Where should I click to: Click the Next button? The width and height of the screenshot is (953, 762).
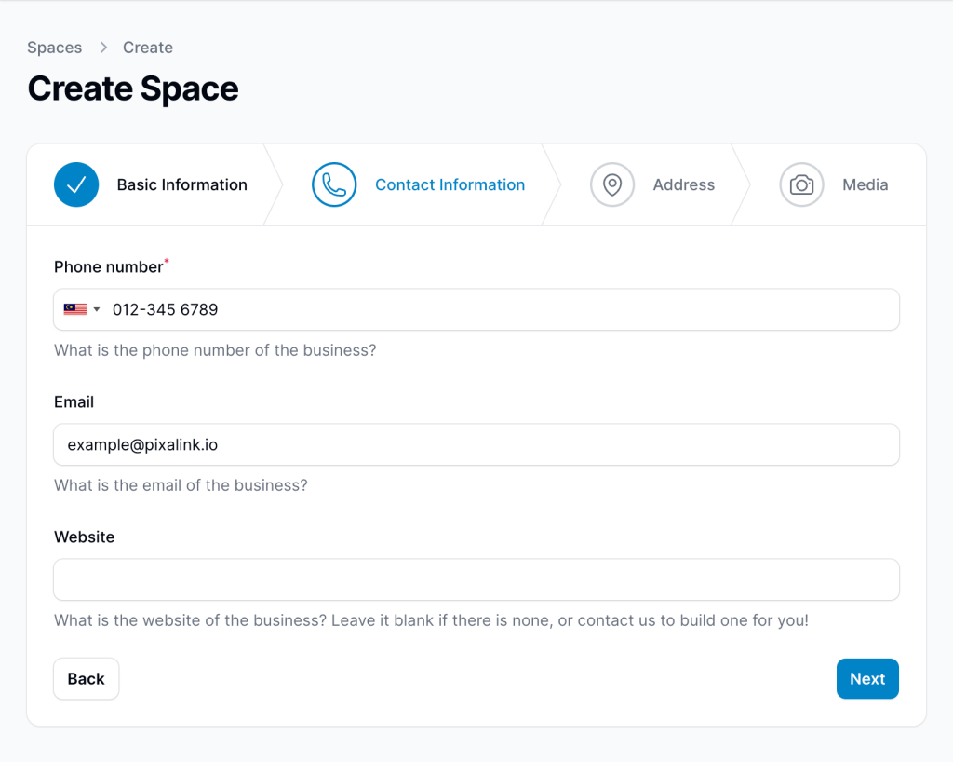pyautogui.click(x=867, y=679)
